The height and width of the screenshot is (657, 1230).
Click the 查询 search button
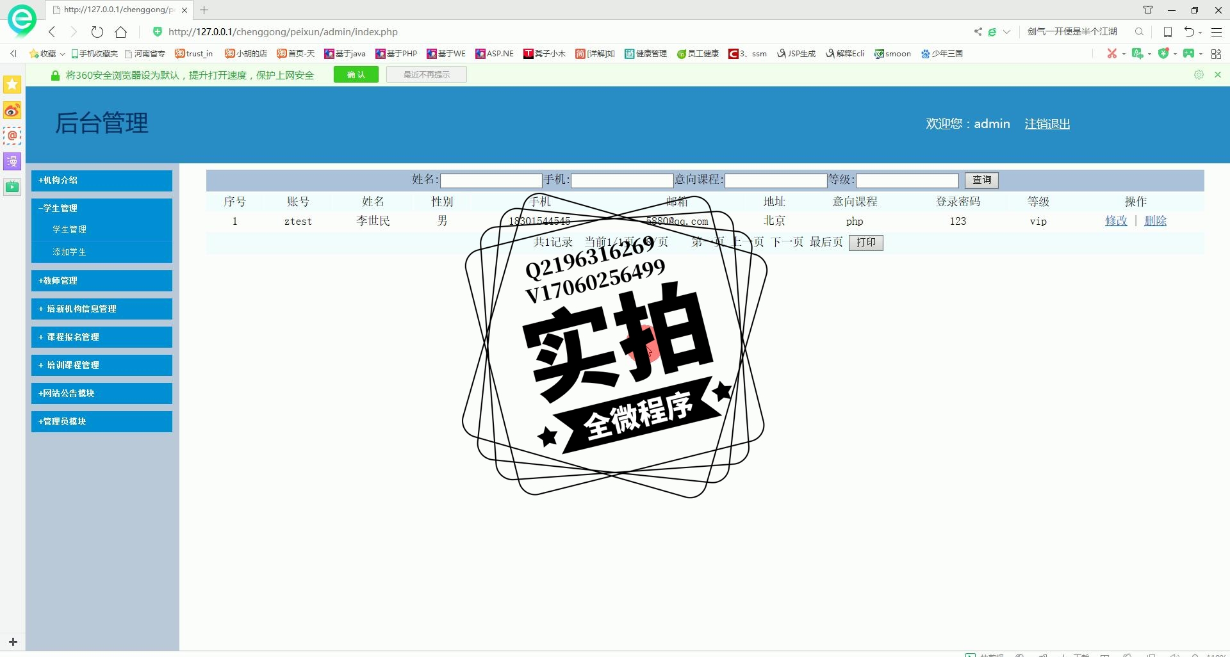click(x=981, y=180)
